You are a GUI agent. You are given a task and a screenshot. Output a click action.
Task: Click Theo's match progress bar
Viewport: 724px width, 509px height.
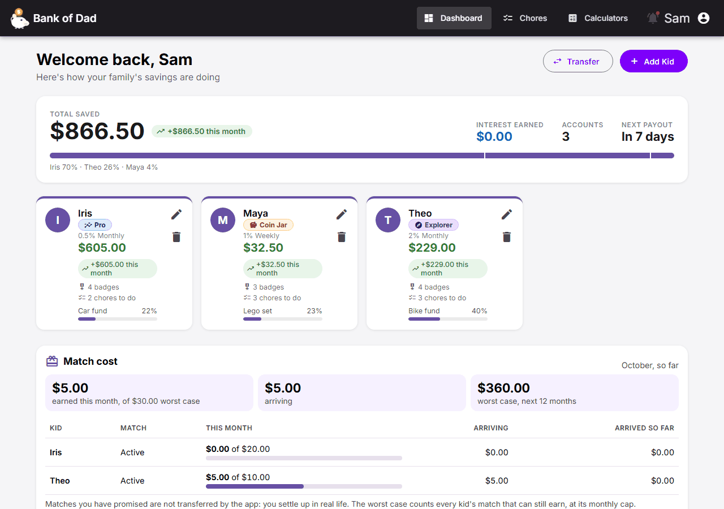[304, 486]
